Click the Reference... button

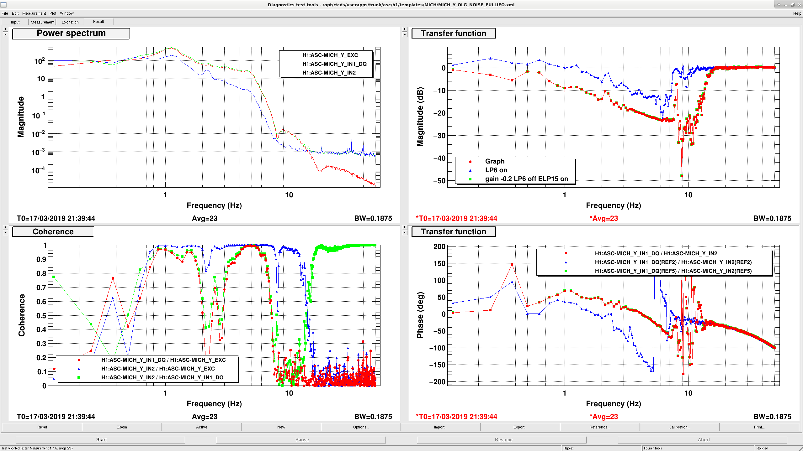click(x=600, y=427)
